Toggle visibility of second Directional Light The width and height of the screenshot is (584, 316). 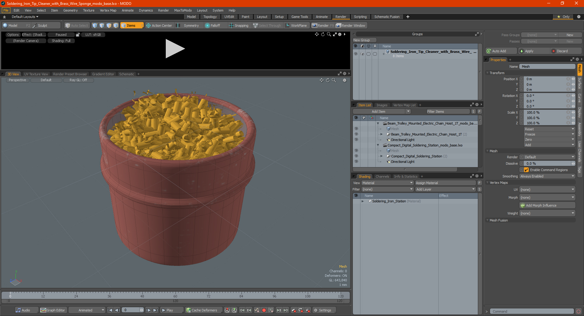(356, 161)
